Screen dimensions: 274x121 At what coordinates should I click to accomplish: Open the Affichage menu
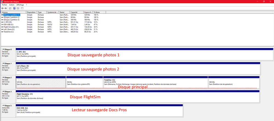[20, 5]
